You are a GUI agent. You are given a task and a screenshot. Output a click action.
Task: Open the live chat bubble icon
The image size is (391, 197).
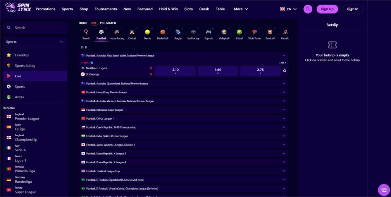384,190
